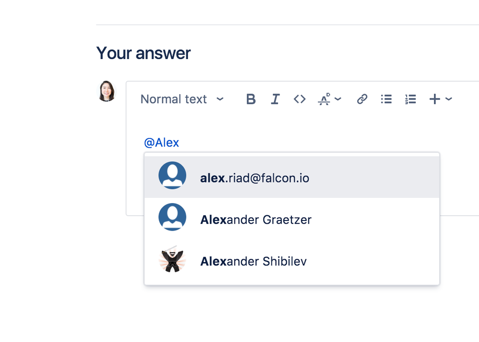Expand the insert menu chevron
The width and height of the screenshot is (479, 342).
[x=449, y=99]
